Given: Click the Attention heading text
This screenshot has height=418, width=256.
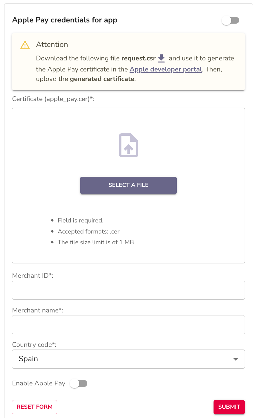Looking at the screenshot, I should 52,44.
